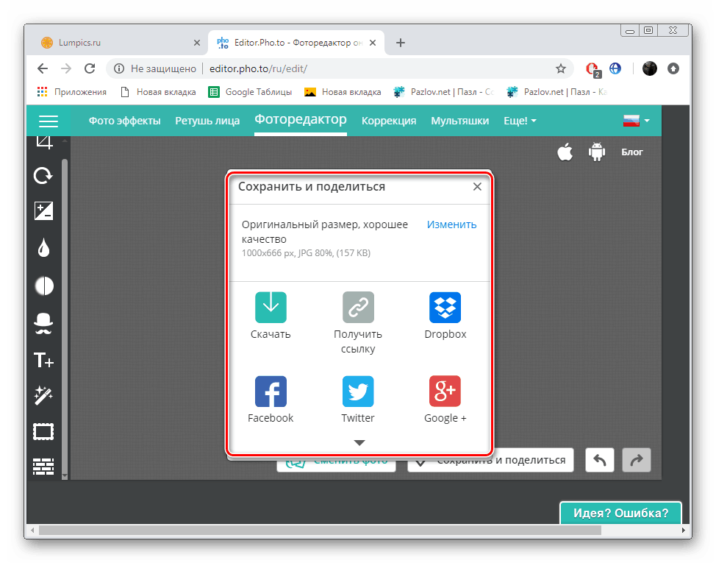Open the exposure plus/minus tool
Viewport: 716px width, 563px height.
pyautogui.click(x=44, y=211)
